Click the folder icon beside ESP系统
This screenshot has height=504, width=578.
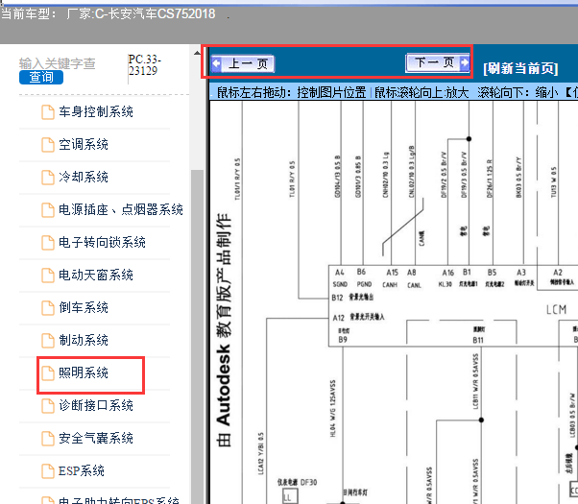[48, 471]
